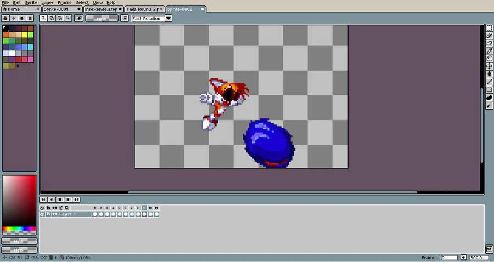Close the Tails Round 2 tab
Image resolution: width=494 pixels, height=262 pixels.
tap(161, 9)
